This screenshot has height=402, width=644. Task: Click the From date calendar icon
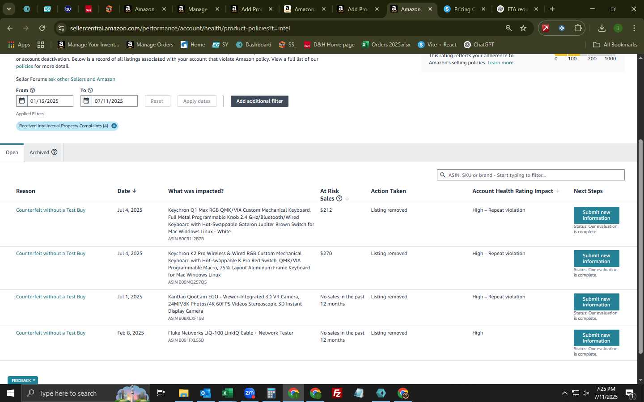pyautogui.click(x=21, y=101)
